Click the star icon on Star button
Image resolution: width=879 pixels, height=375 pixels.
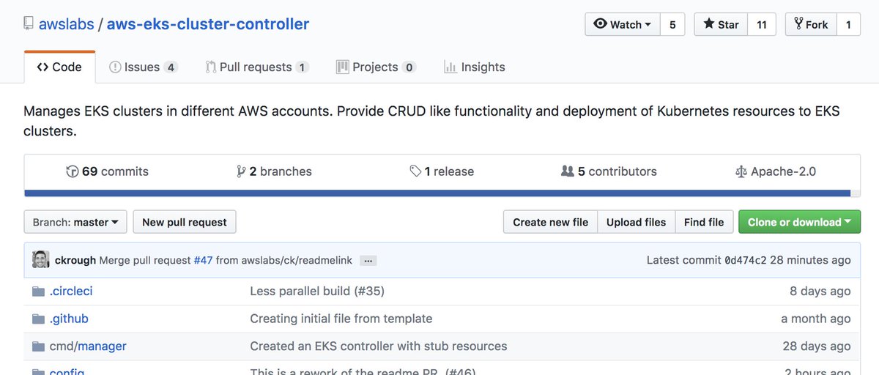[709, 24]
